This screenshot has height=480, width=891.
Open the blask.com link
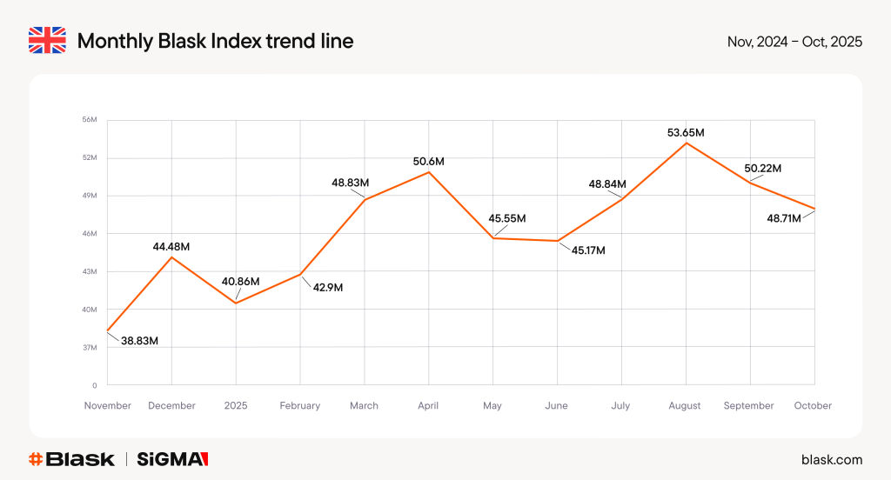coord(831,459)
